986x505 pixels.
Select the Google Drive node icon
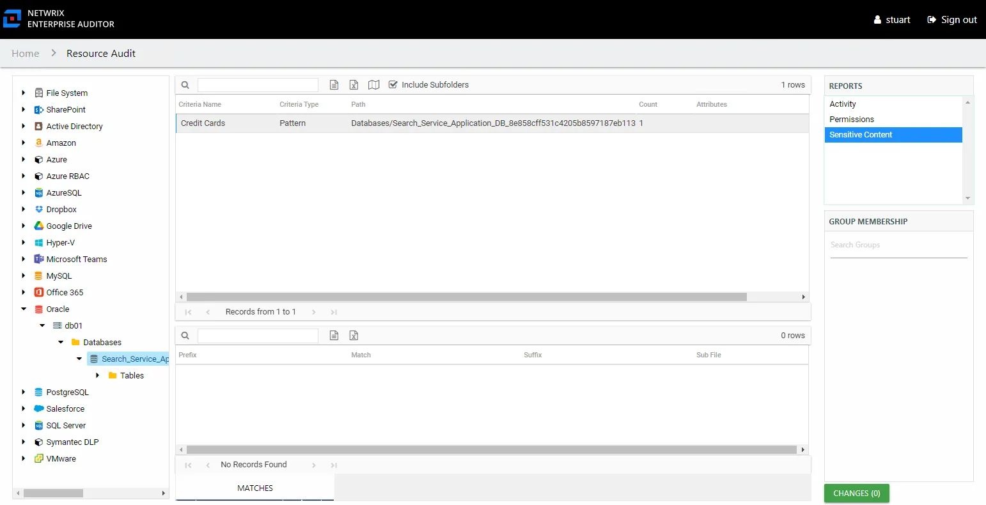tap(38, 226)
